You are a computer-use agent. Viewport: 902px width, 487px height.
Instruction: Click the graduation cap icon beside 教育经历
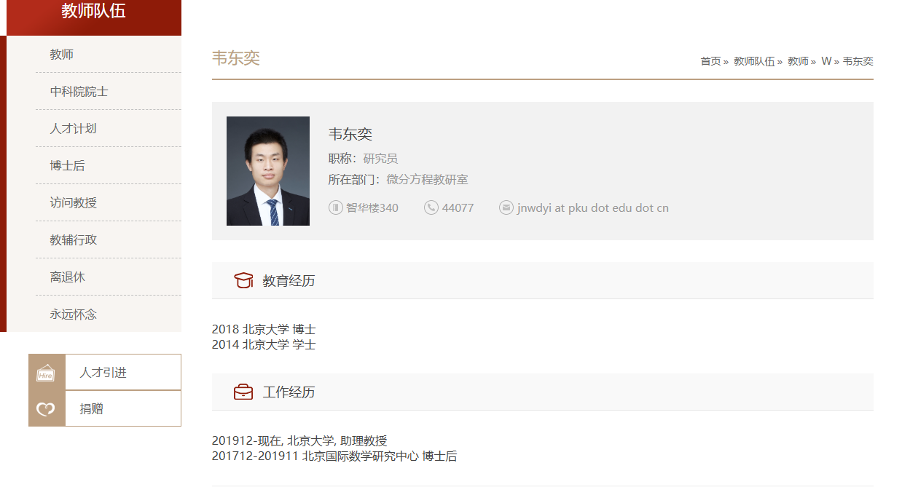pyautogui.click(x=243, y=280)
